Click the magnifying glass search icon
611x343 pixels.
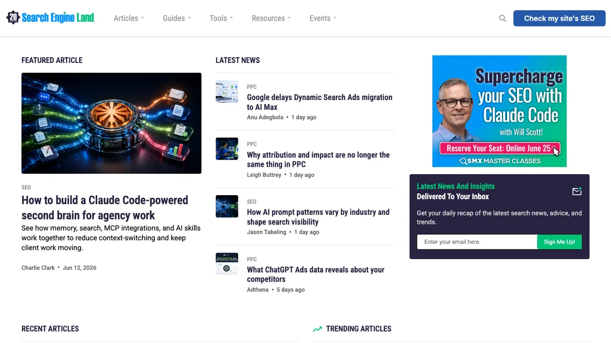coord(503,18)
